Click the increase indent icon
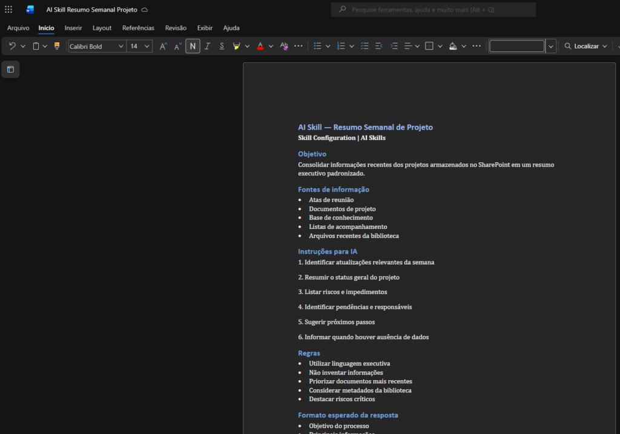Viewport: 620px width, 434px height. point(394,46)
